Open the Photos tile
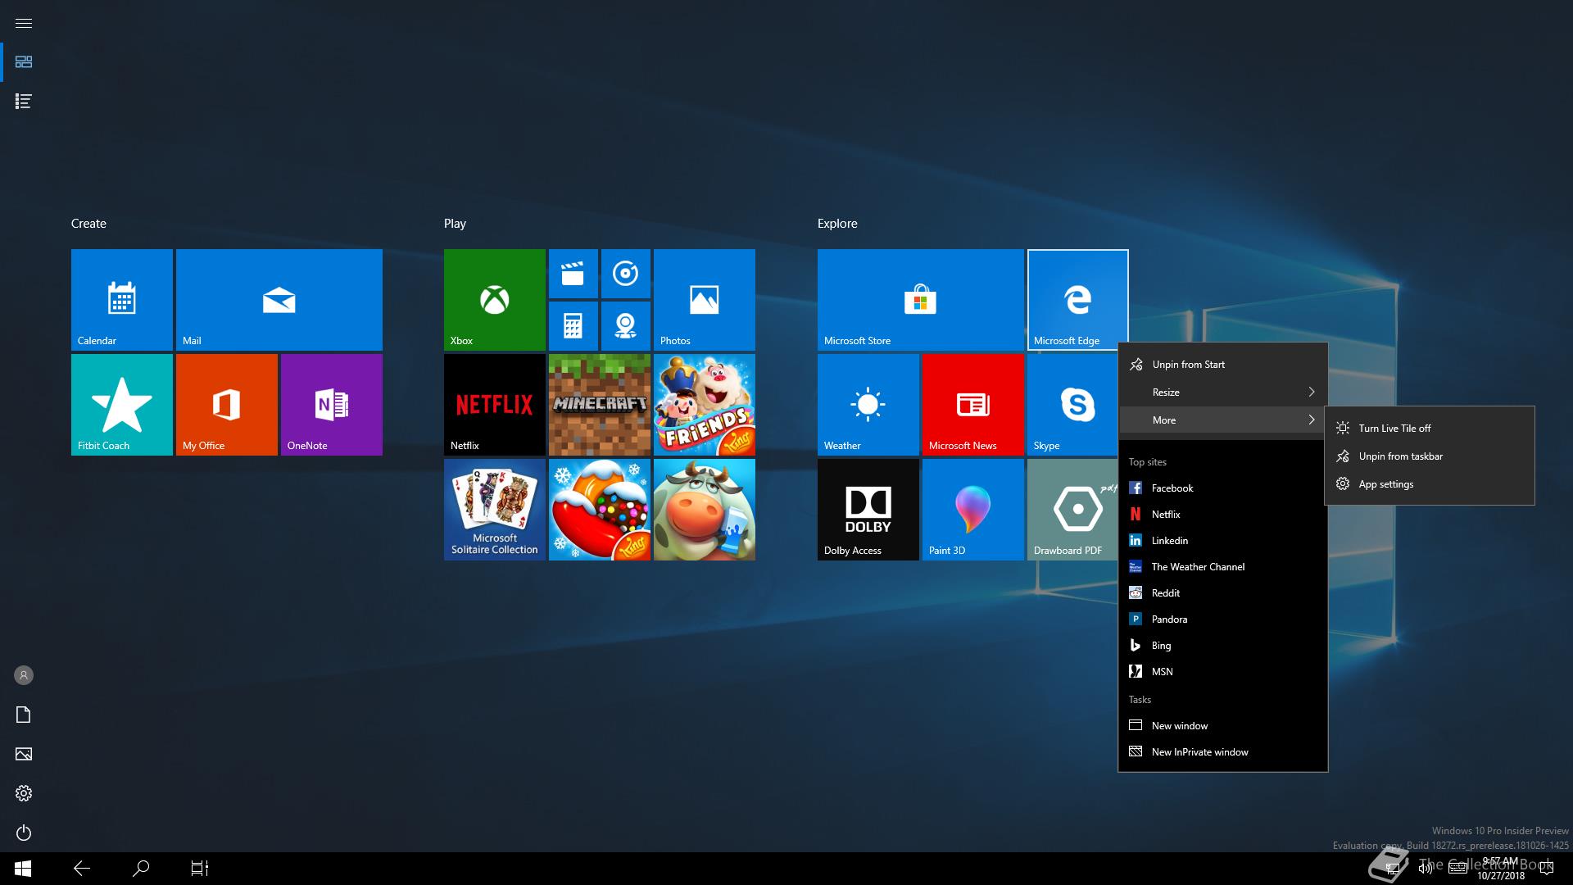Image resolution: width=1573 pixels, height=885 pixels. pos(705,300)
